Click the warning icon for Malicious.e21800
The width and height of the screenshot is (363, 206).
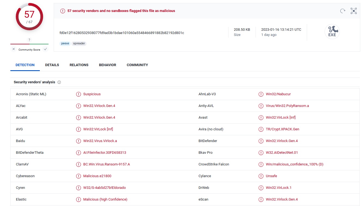pos(79,176)
